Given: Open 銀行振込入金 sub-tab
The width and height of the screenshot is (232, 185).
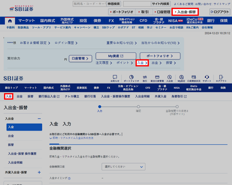Looking at the screenshot, I should (x=49, y=97).
